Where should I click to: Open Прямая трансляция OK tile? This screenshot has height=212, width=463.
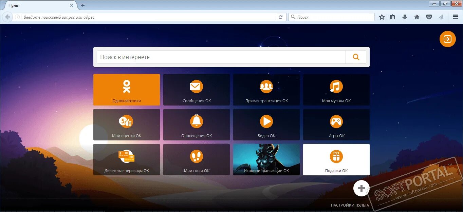pyautogui.click(x=266, y=90)
